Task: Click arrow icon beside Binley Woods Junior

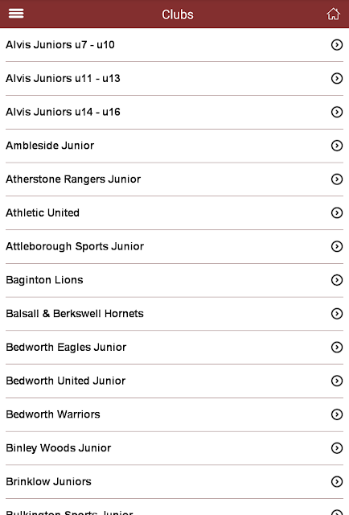Action: pyautogui.click(x=337, y=448)
